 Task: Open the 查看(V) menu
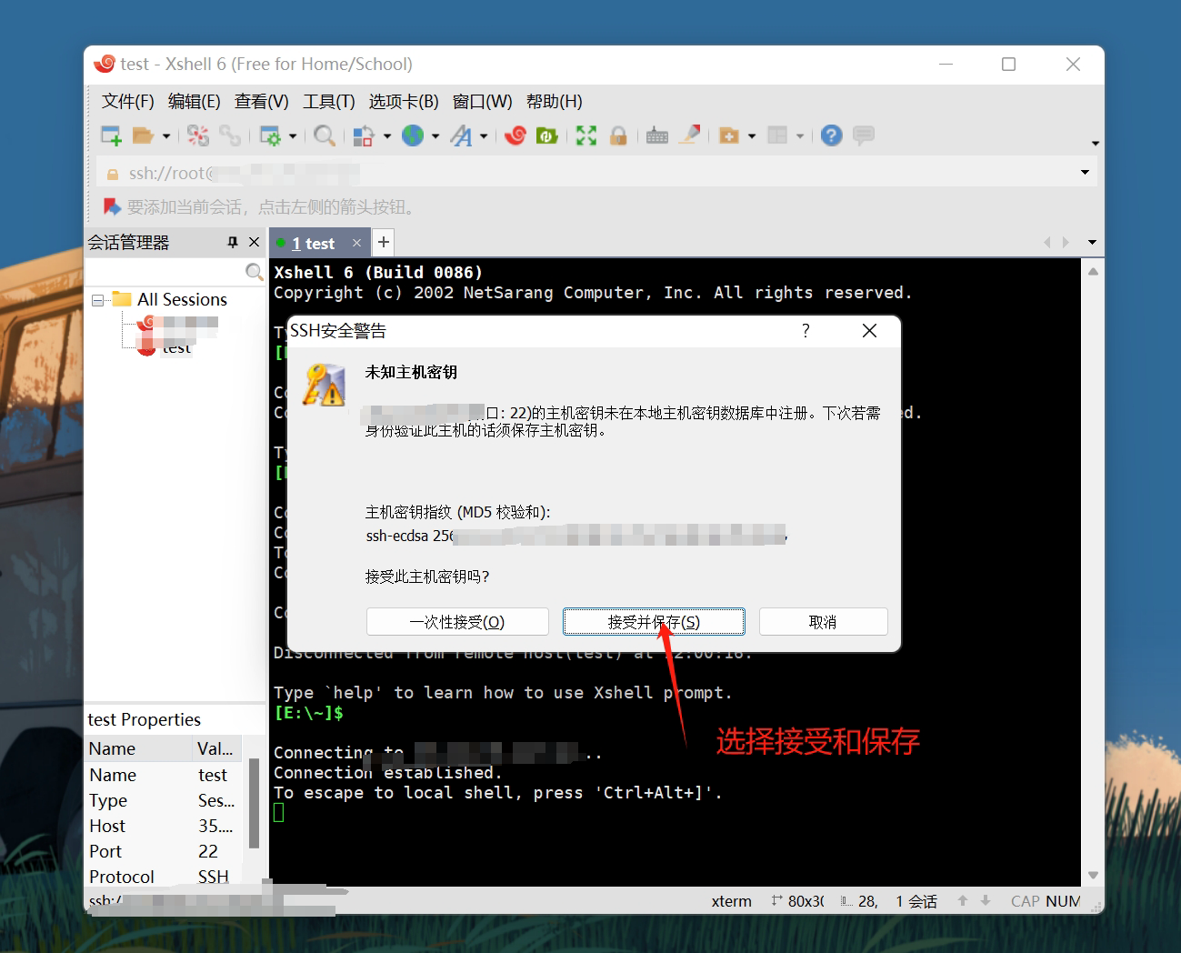pyautogui.click(x=262, y=101)
